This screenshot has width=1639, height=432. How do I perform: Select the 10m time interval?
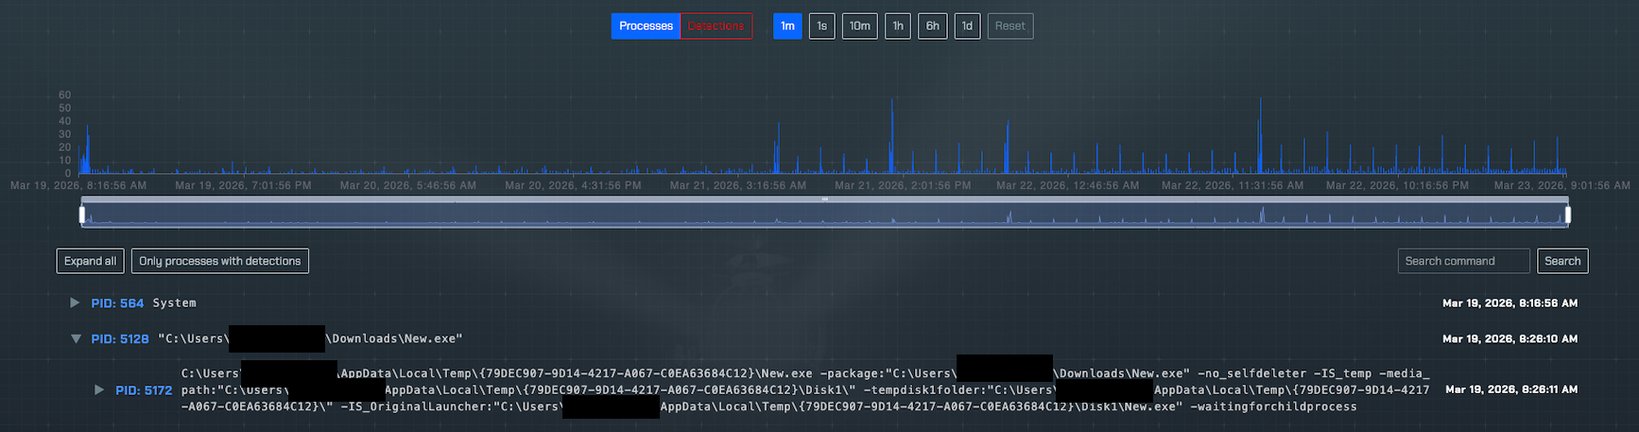pyautogui.click(x=860, y=26)
